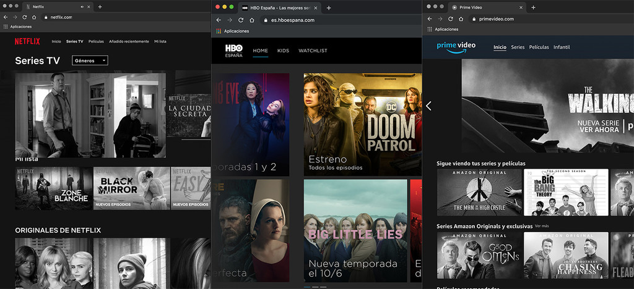Reload the Prime Video page
Screen dimensions: 634x289
[x=451, y=19]
